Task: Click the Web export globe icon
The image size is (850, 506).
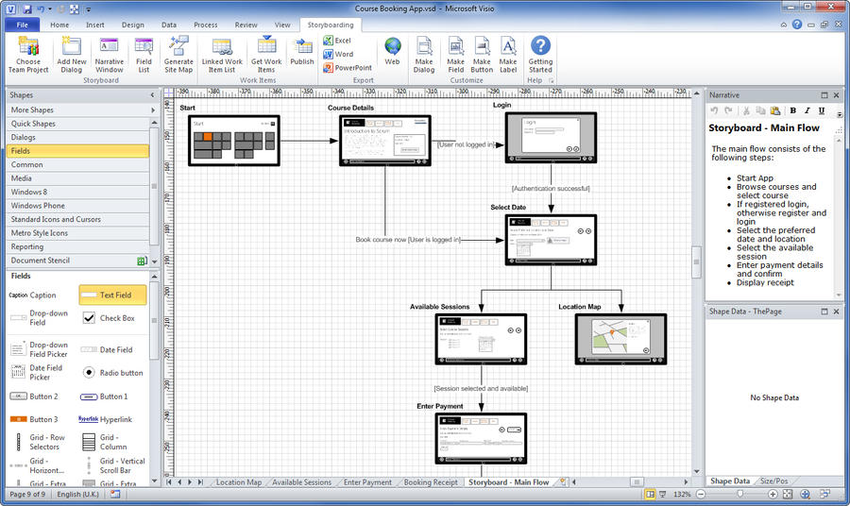Action: [393, 46]
